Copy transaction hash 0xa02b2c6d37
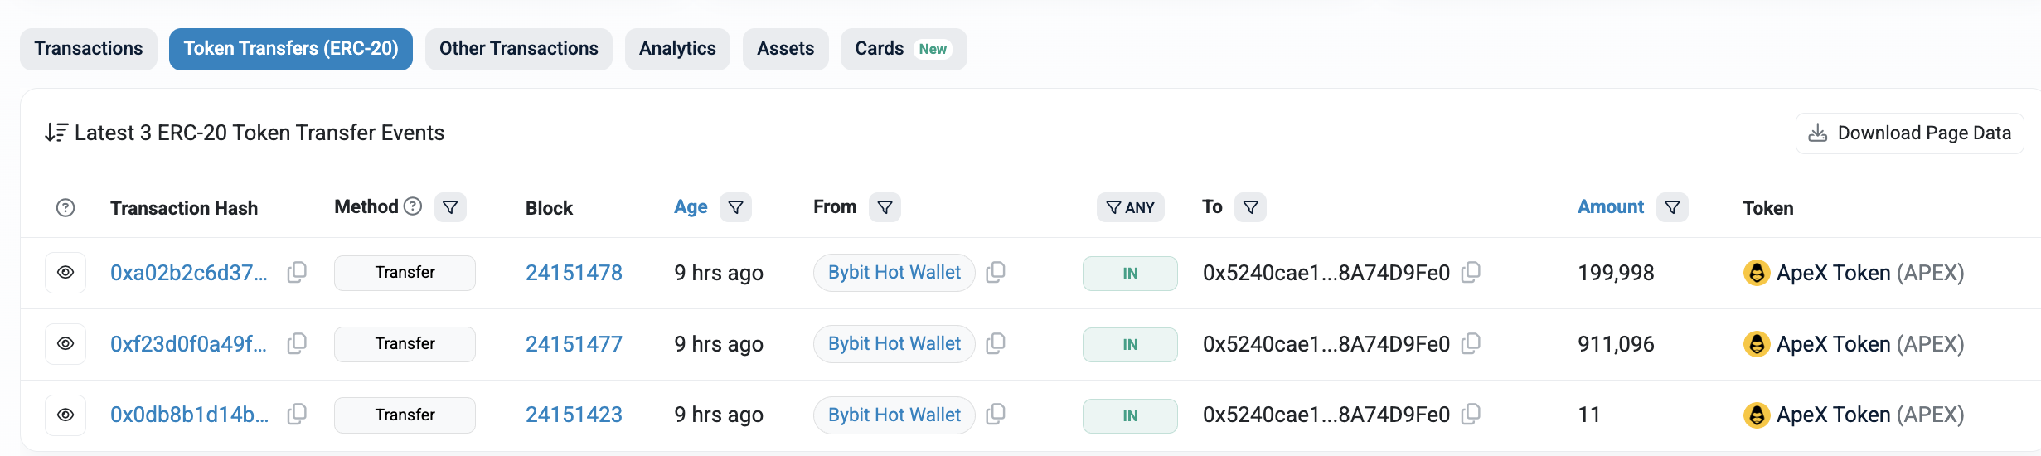 tap(297, 273)
